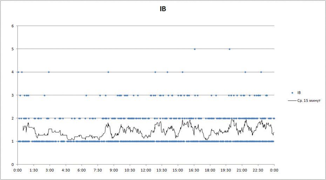Click y-axis label 3
The width and height of the screenshot is (326, 180).
(13, 95)
